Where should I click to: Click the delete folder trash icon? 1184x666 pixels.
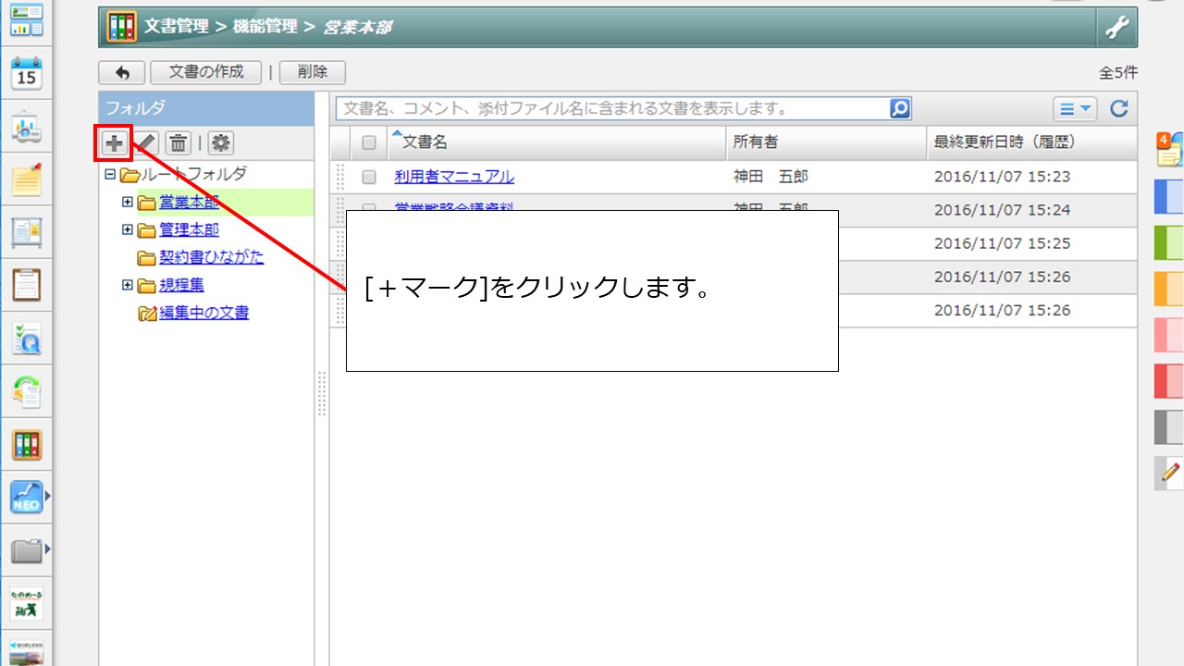(x=179, y=142)
